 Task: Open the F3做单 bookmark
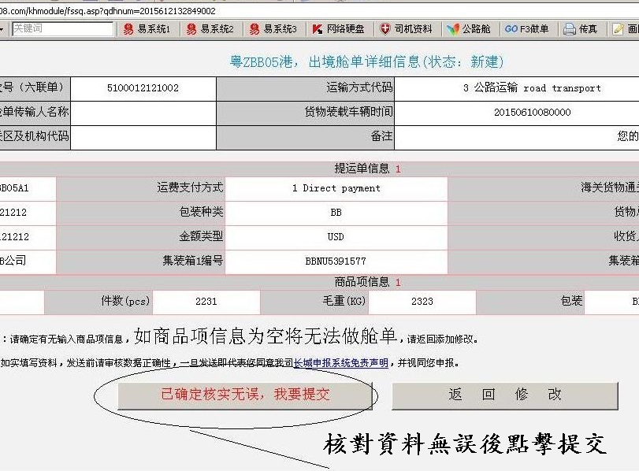tap(527, 29)
